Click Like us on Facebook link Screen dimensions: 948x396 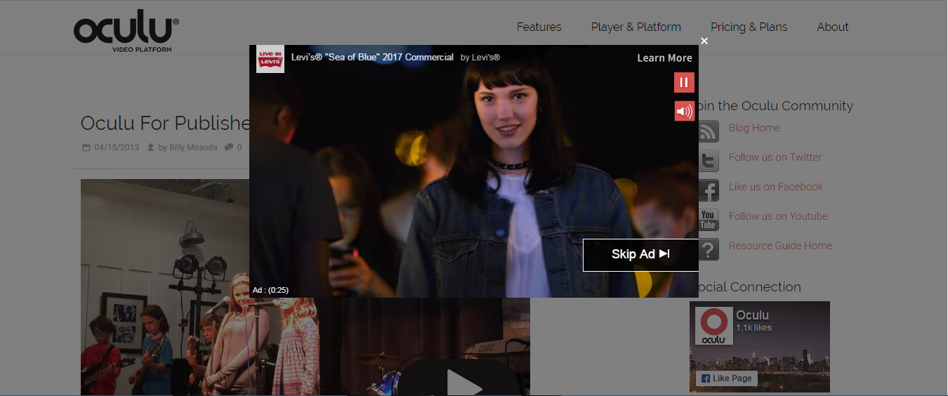776,187
